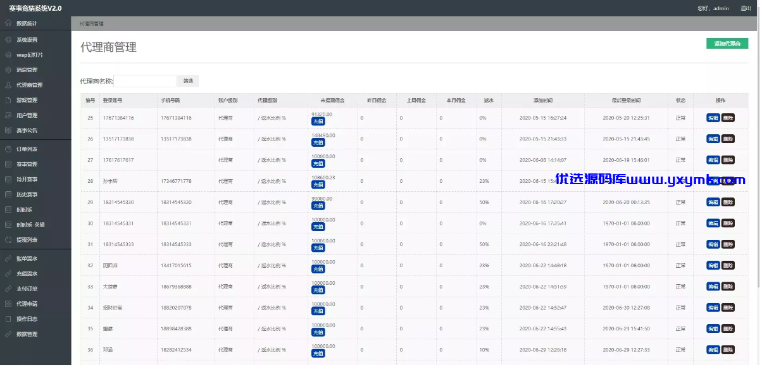The image size is (762, 369).
Task: Select the 代理商管理 person icon
Action: [8, 85]
